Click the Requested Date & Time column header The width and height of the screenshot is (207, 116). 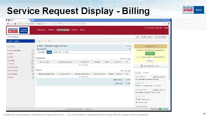coord(47,74)
